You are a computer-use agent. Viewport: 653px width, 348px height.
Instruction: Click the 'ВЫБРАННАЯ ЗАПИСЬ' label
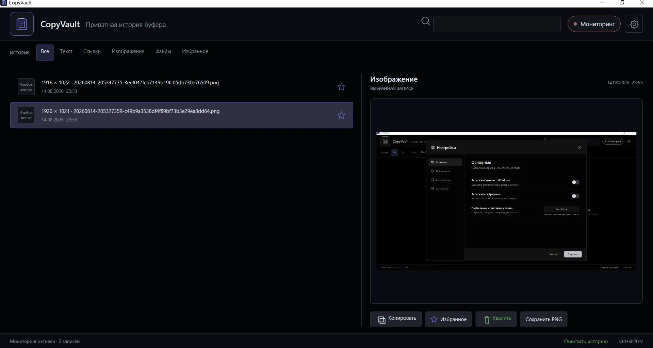392,88
